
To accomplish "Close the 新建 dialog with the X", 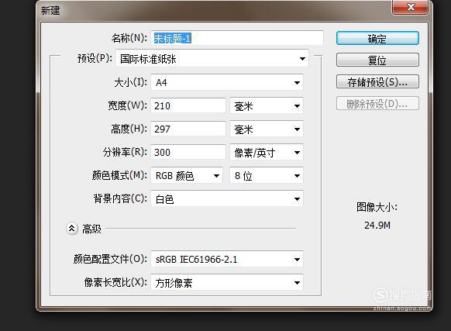I will click(x=411, y=7).
